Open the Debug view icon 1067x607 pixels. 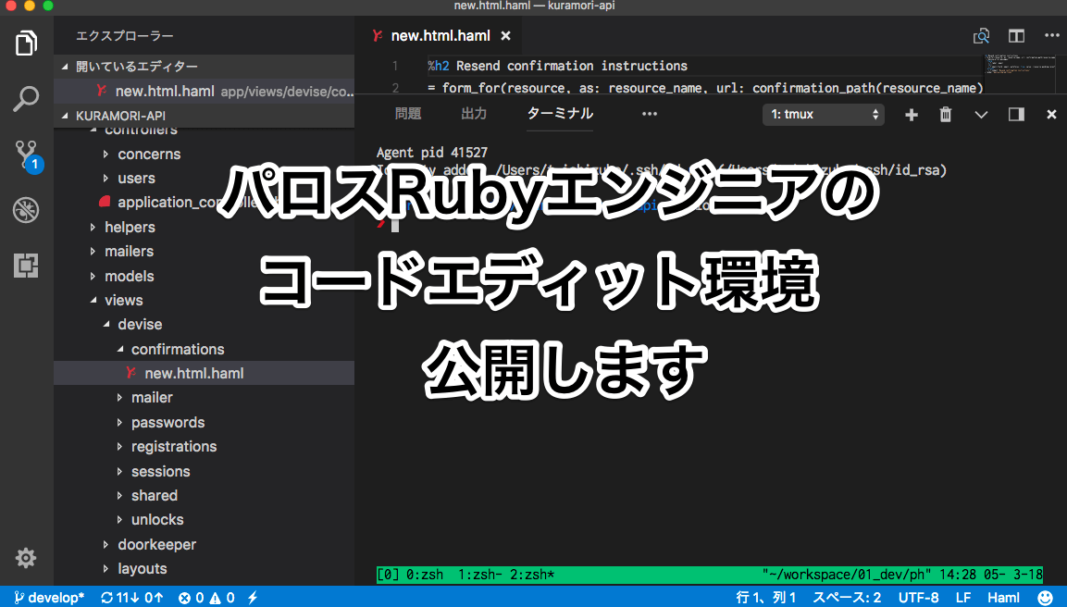26,210
